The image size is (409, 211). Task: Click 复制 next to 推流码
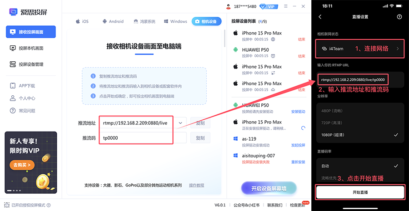[x=200, y=138]
